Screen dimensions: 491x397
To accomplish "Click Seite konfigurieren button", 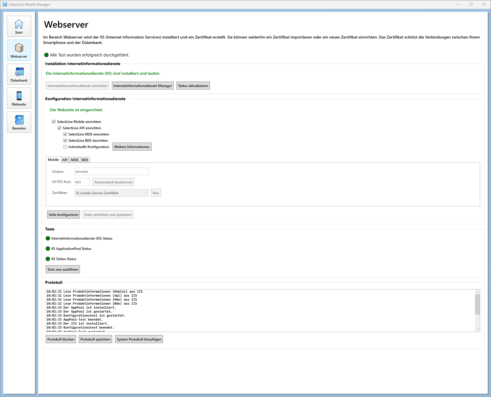I will click(63, 215).
